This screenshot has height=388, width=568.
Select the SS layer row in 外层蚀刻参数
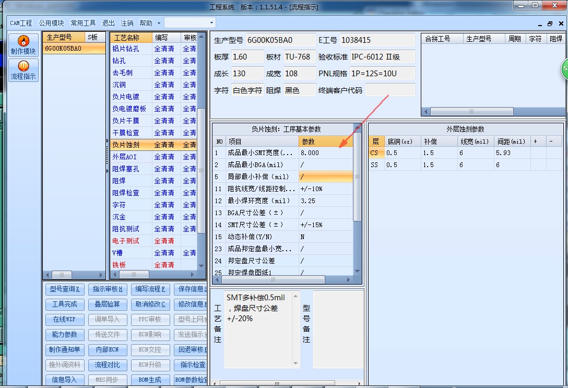pyautogui.click(x=466, y=165)
